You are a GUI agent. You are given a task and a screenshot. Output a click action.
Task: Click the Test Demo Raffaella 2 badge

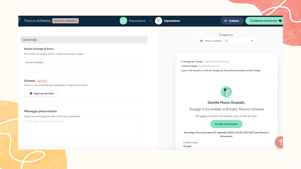[66, 21]
